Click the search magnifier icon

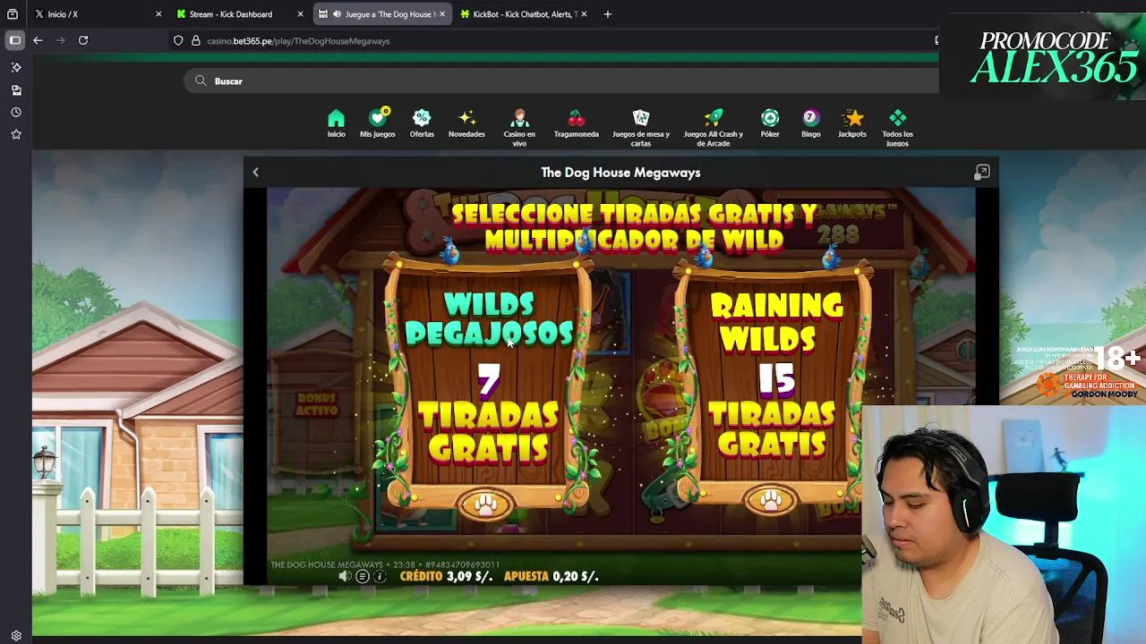pos(201,80)
